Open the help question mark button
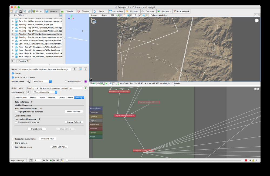 pyautogui.click(x=85, y=69)
